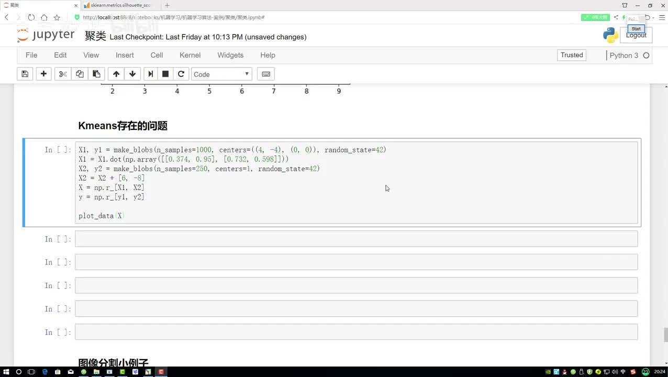Open the Insert menu
The image size is (668, 377).
125,55
